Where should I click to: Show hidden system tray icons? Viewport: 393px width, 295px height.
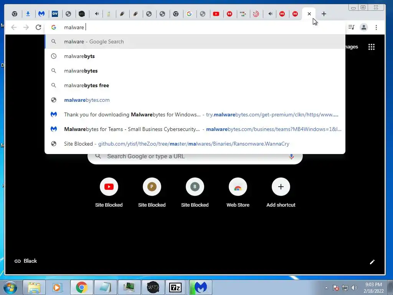click(x=326, y=288)
